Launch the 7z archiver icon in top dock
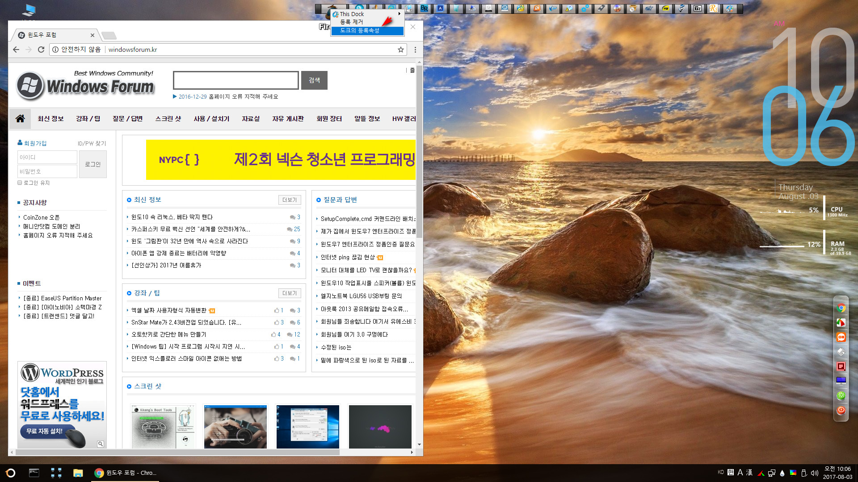This screenshot has width=858, height=482. pyautogui.click(x=698, y=8)
